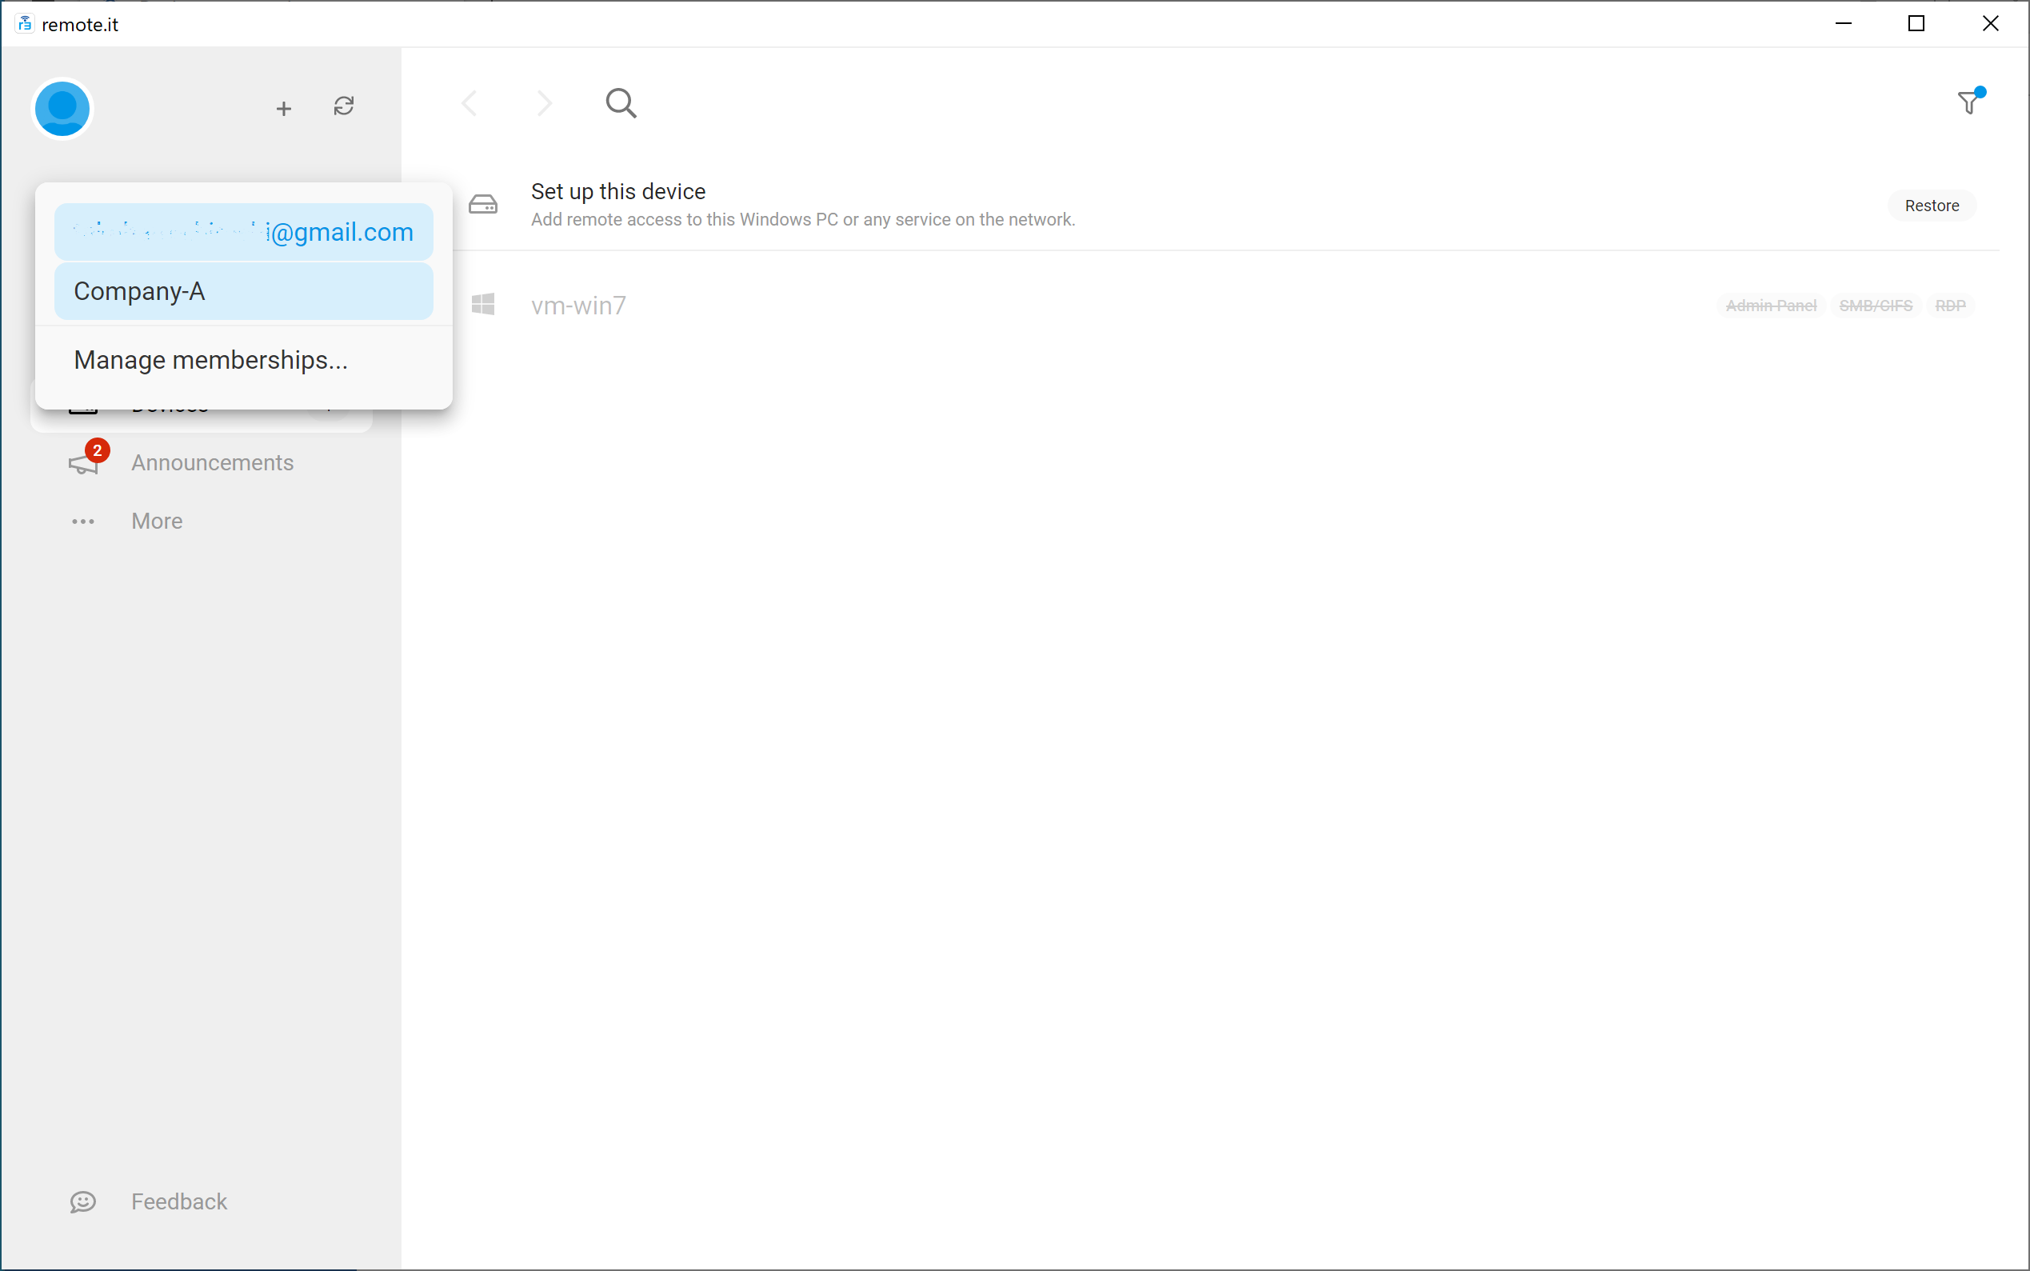The image size is (2030, 1271).
Task: Select the gmail.com account in dropdown
Action: point(244,232)
